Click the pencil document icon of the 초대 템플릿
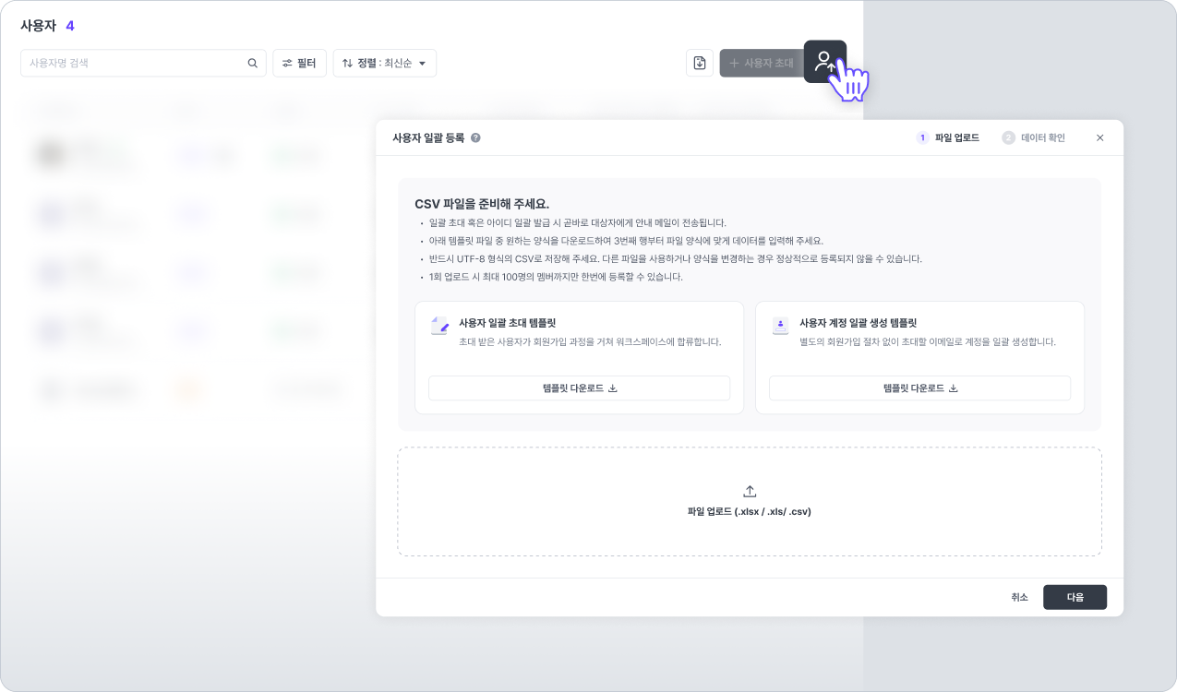This screenshot has height=692, width=1177. coord(439,326)
